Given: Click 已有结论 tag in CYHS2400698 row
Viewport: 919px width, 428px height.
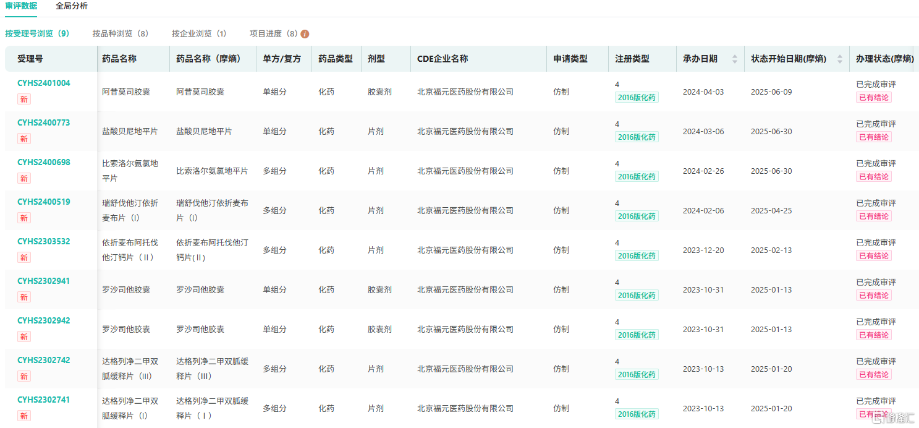Looking at the screenshot, I should (x=874, y=176).
